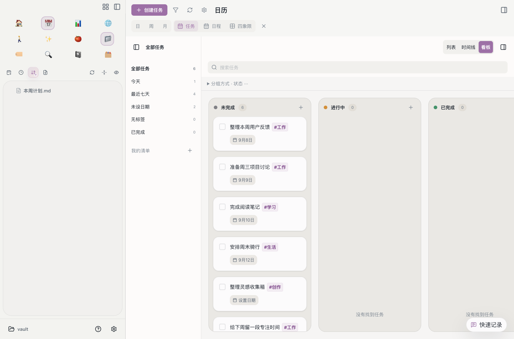Viewport: 514px width, 339px height.
Task: Click the magnifying glass search icon
Action: point(48,54)
